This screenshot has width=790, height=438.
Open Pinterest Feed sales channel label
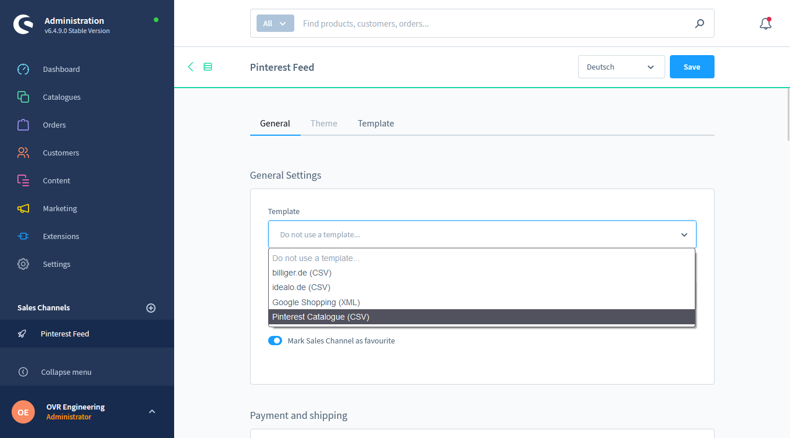[65, 334]
